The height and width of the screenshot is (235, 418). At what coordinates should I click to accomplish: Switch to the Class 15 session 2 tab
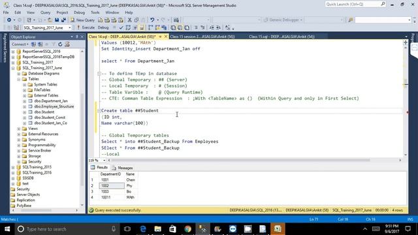coord(202,37)
